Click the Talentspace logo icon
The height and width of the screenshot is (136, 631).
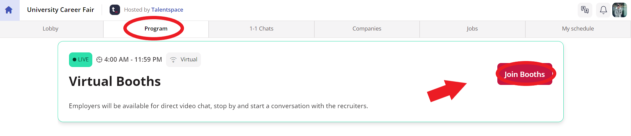click(115, 10)
